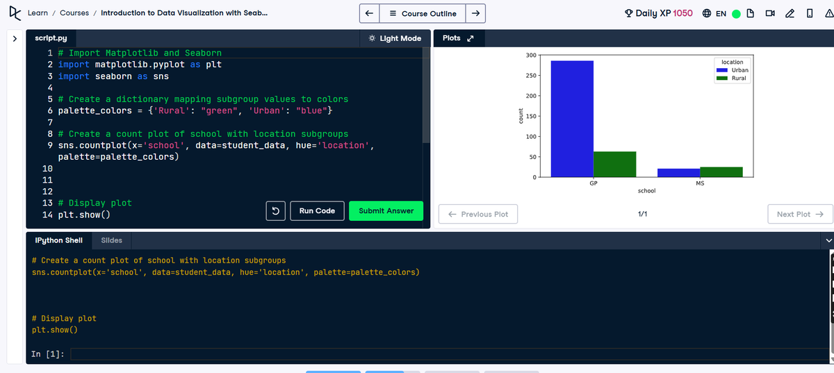This screenshot has width=834, height=373.
Task: Click the course title breadcrumb
Action: point(185,13)
